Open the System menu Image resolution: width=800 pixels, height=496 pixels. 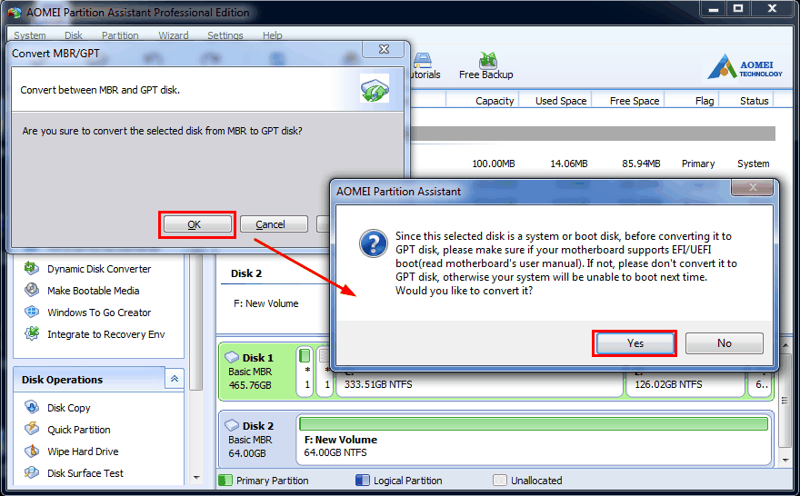click(30, 35)
